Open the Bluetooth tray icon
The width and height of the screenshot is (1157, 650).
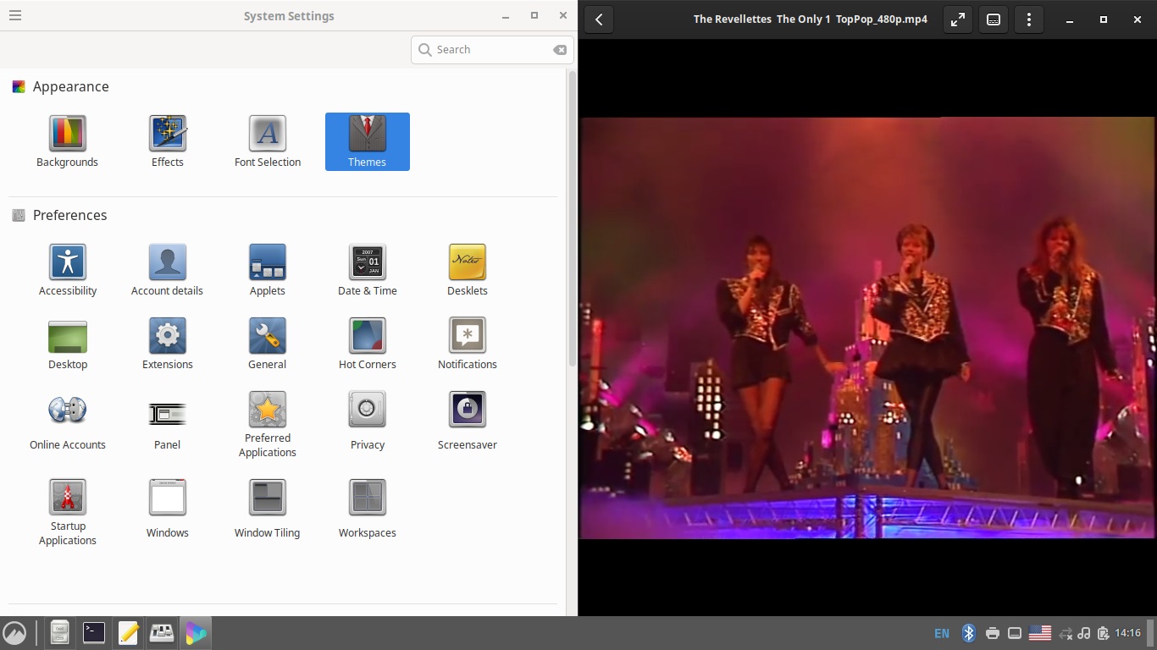969,633
